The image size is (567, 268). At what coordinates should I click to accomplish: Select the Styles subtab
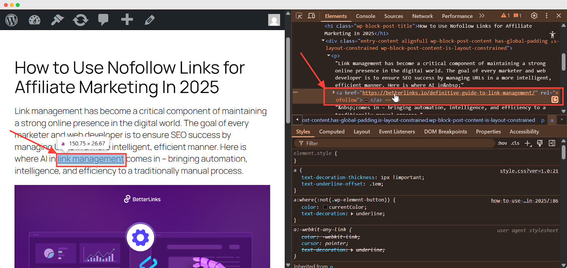pyautogui.click(x=303, y=132)
